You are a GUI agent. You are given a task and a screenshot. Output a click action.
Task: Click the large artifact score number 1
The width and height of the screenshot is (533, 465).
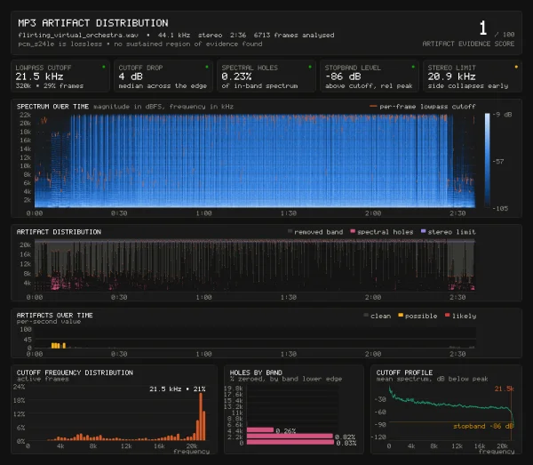coord(483,28)
